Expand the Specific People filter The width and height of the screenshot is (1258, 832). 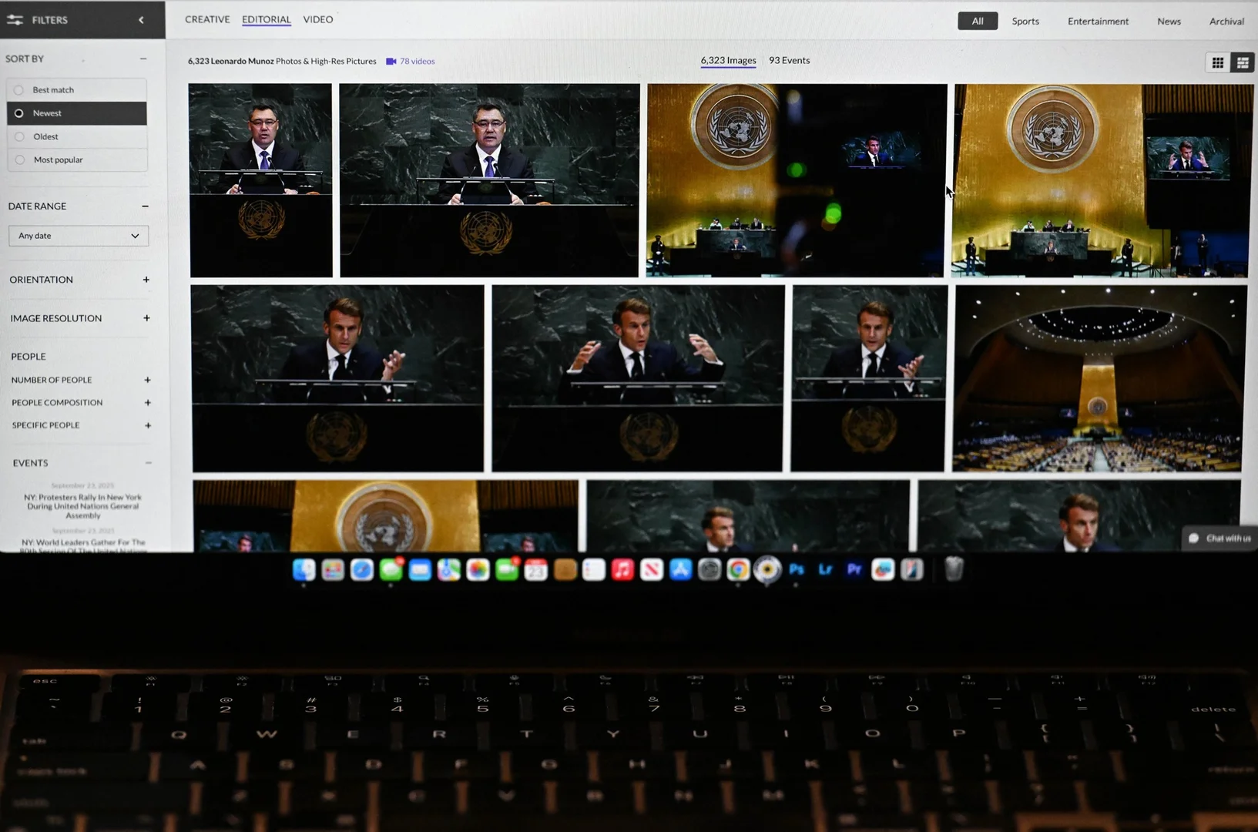click(x=148, y=425)
